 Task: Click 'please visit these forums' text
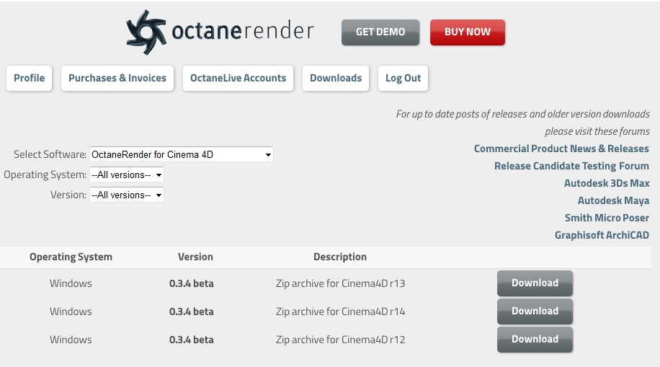(597, 131)
